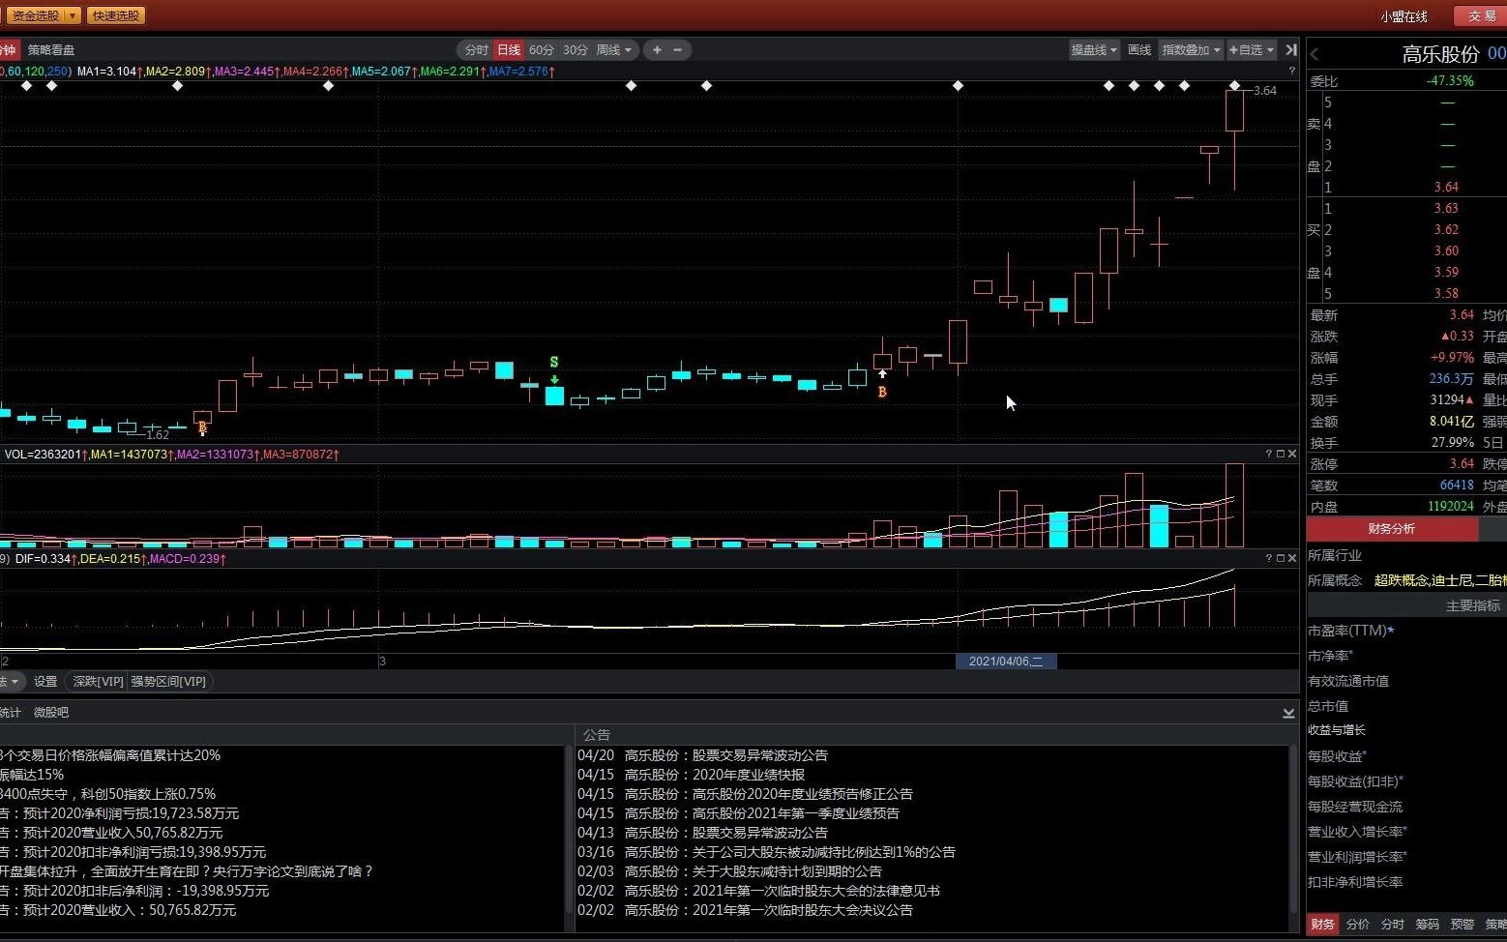Click the 快速选股 button
The image size is (1507, 942).
click(116, 15)
